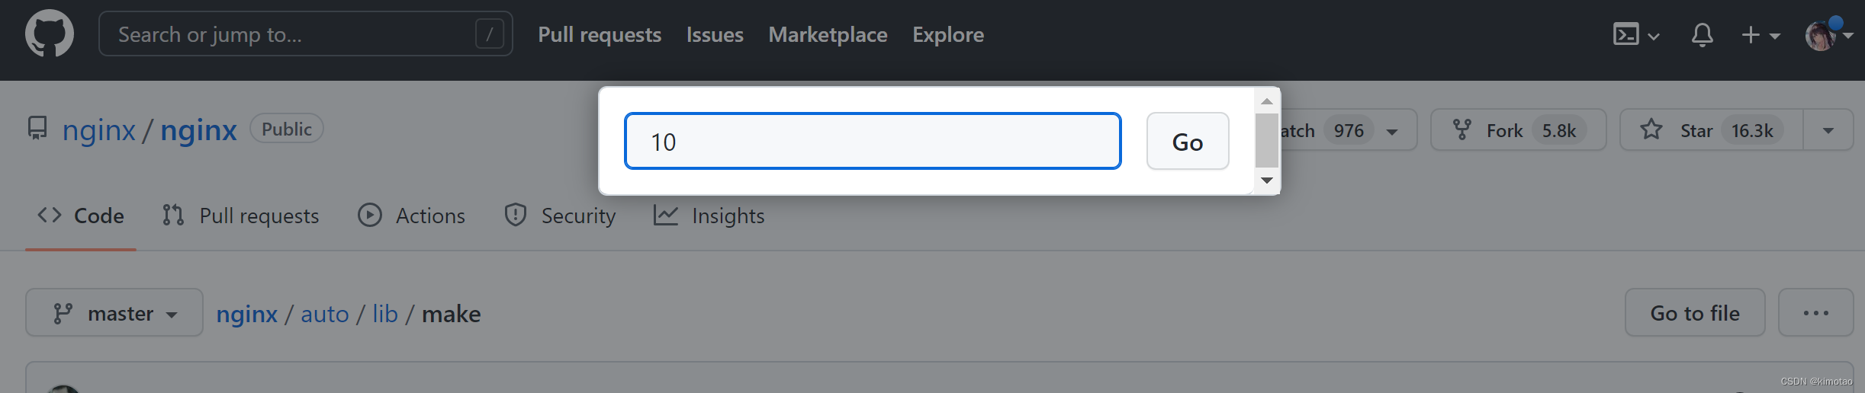Switch to the Insights tab
Image resolution: width=1865 pixels, height=393 pixels.
[709, 216]
